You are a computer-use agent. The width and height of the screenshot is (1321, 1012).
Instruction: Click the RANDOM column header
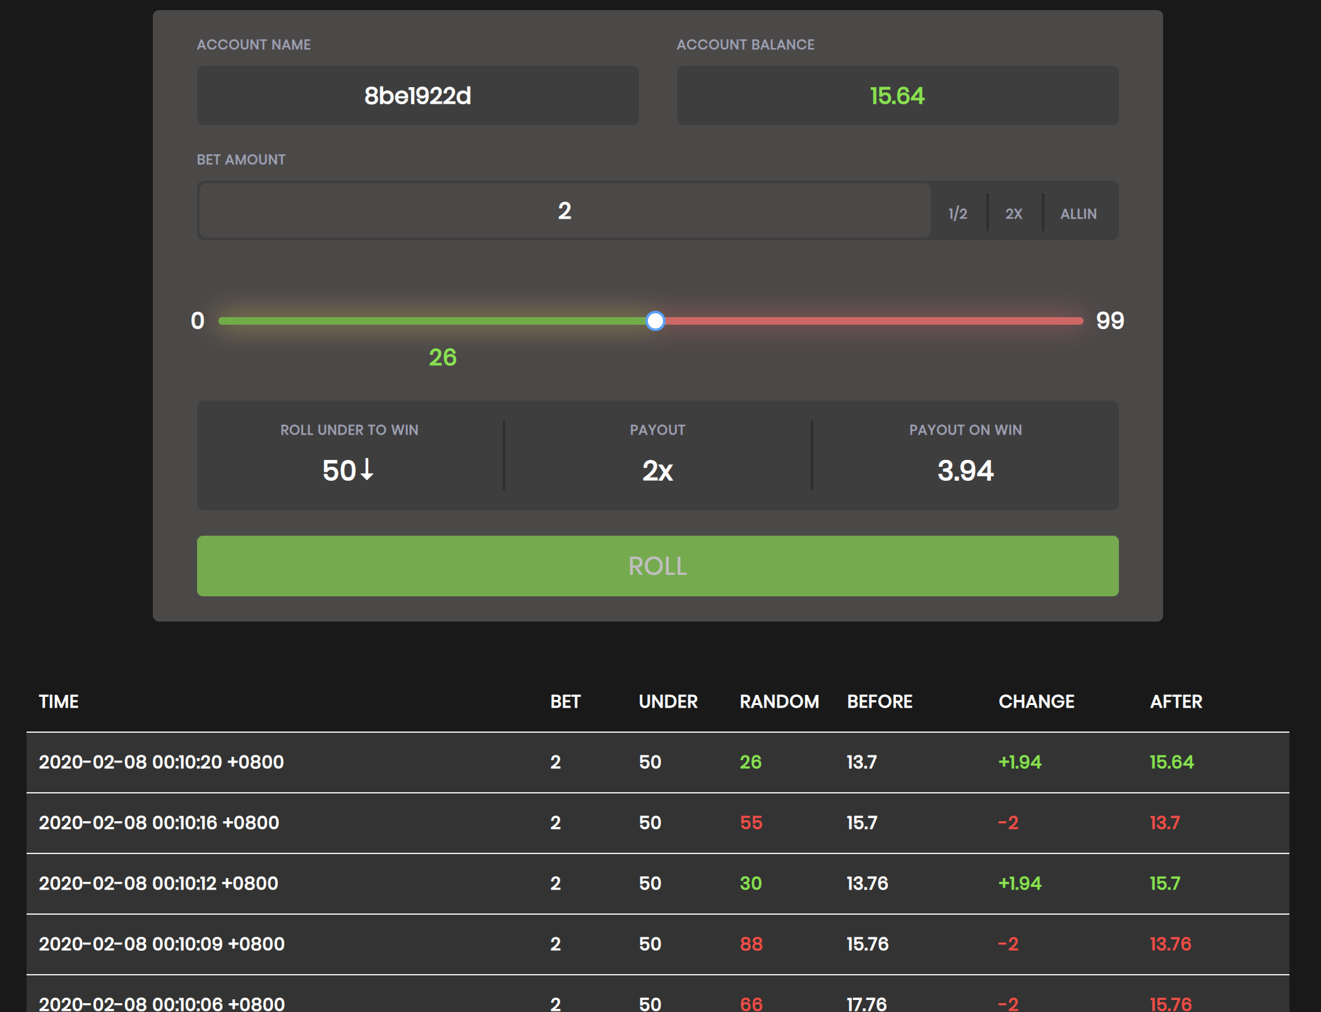[779, 702]
